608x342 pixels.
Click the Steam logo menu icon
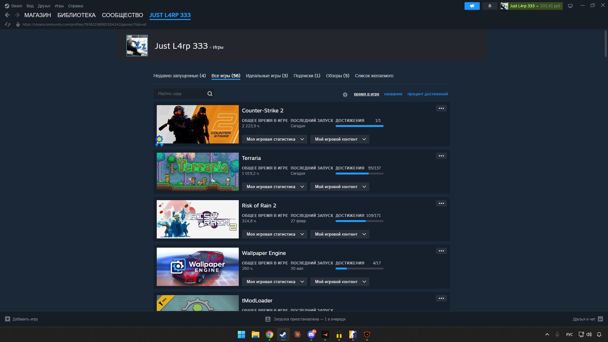[x=7, y=6]
